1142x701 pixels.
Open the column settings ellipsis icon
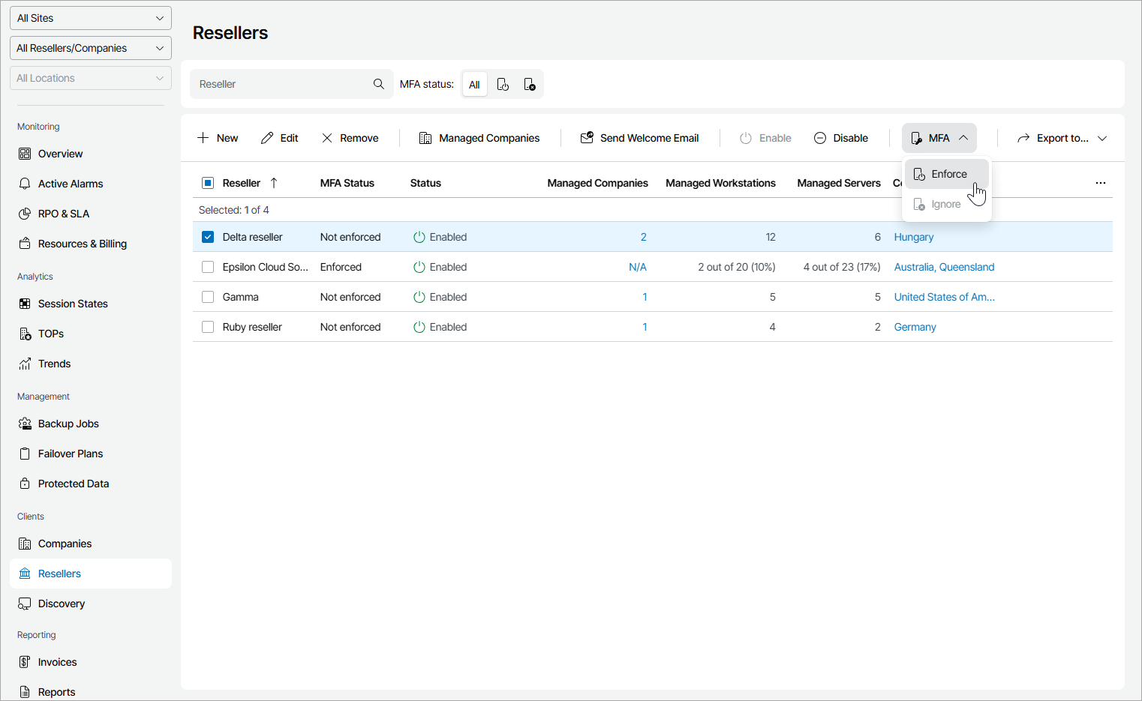pyautogui.click(x=1100, y=183)
